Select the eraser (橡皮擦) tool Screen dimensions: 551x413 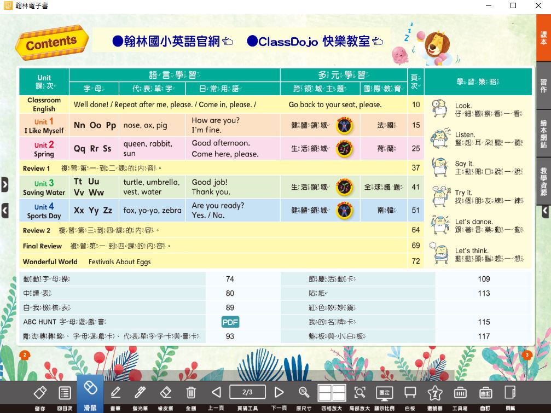click(165, 393)
